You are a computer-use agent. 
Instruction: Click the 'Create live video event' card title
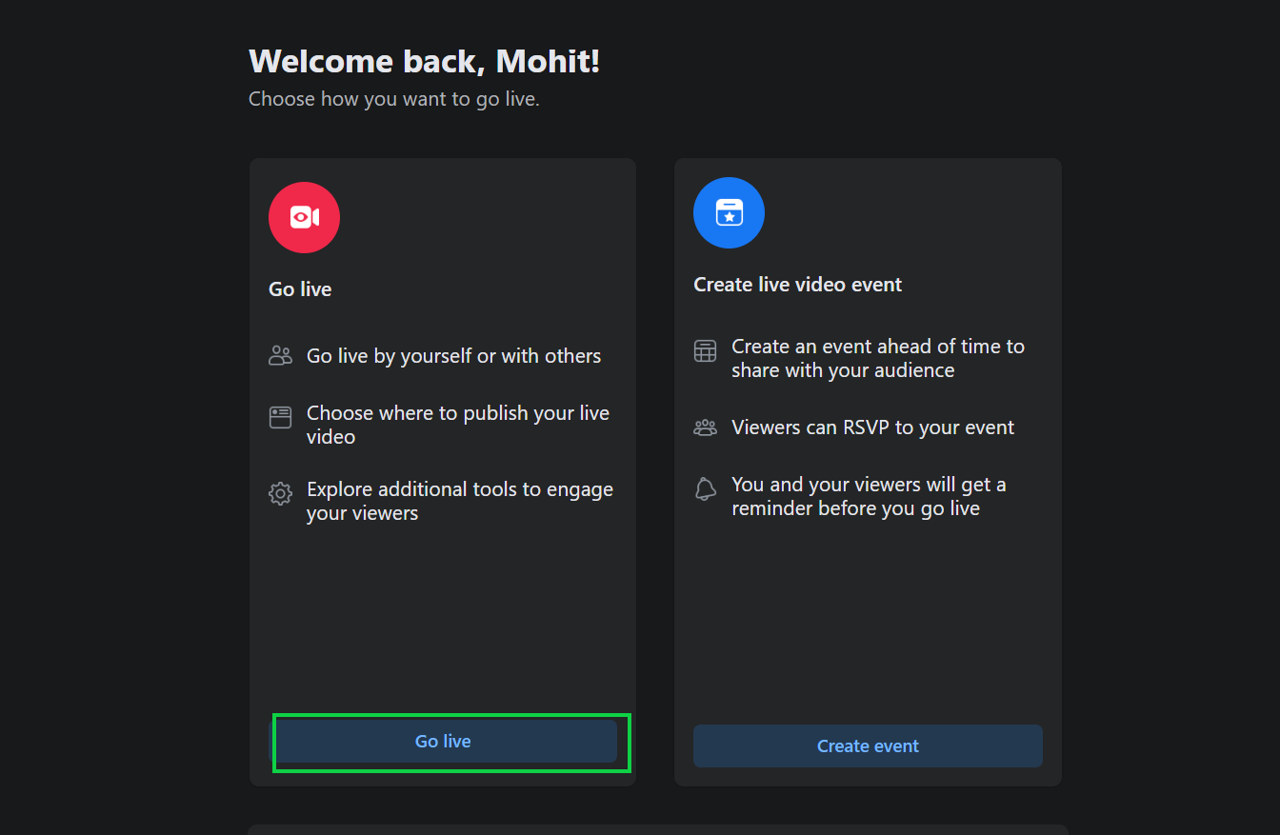797,285
